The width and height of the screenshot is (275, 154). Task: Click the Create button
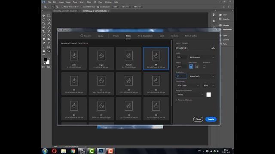pos(211,119)
